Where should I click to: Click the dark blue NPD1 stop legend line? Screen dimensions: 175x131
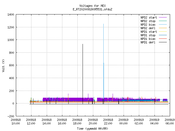pyautogui.click(x=163, y=35)
